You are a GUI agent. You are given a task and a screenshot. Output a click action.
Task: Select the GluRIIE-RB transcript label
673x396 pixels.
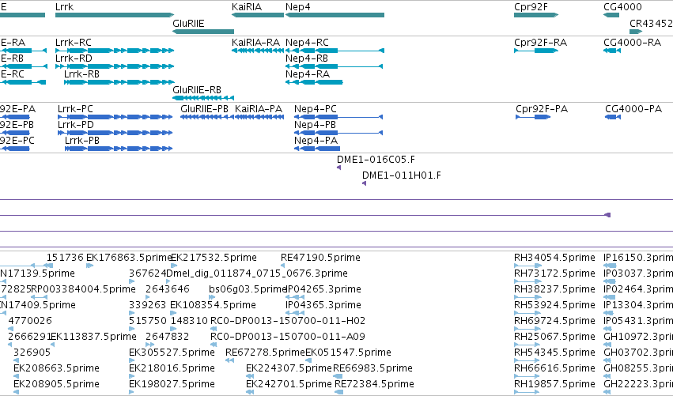(x=197, y=90)
